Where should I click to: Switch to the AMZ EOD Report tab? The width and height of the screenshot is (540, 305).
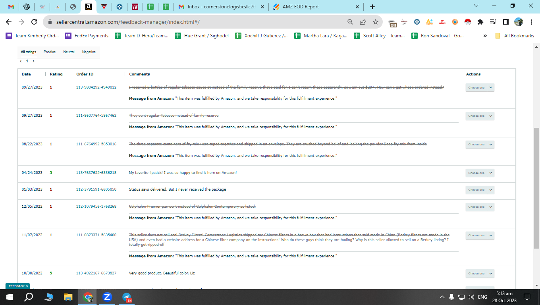point(316,7)
